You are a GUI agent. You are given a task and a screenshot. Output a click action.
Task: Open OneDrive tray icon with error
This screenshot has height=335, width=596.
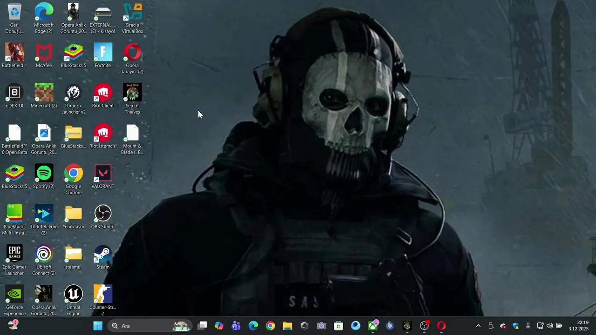[503, 326]
